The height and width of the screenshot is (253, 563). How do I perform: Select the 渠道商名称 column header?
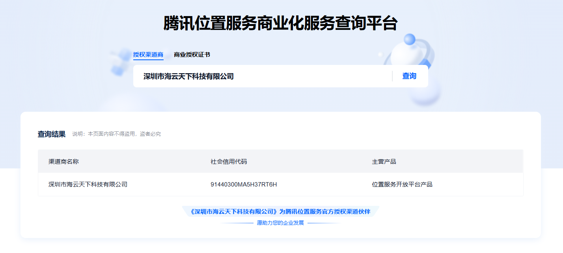tap(63, 162)
